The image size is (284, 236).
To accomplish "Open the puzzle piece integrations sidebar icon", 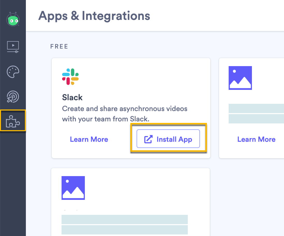I will 13,121.
